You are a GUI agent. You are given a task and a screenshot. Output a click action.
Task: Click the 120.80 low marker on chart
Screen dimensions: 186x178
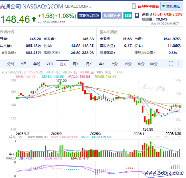tap(148, 129)
